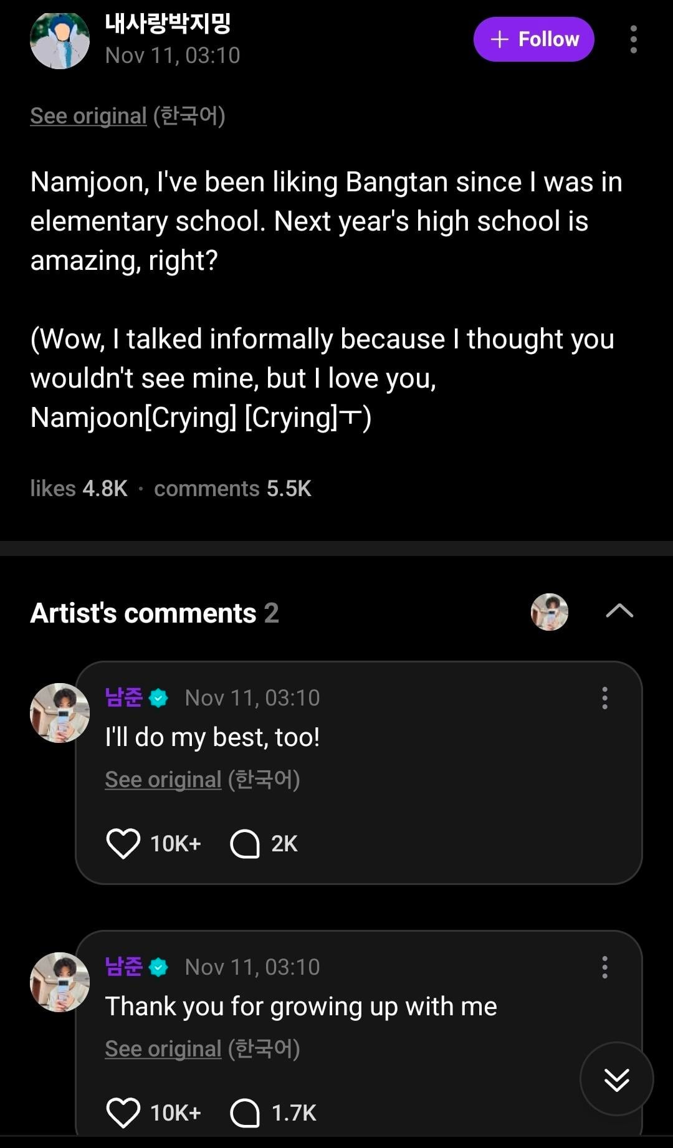
Task: Open the post's three-dot options menu
Action: [633, 39]
